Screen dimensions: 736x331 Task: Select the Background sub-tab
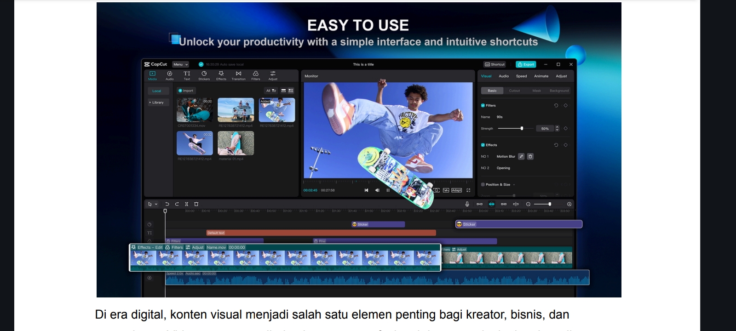[559, 91]
